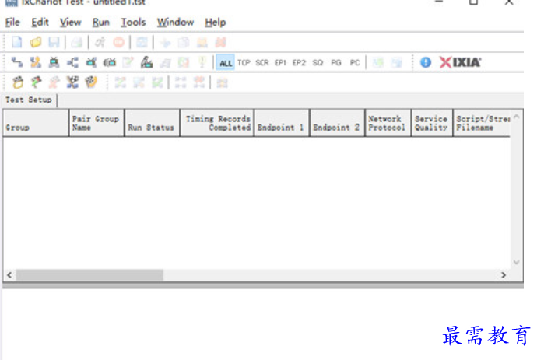Screen dimensions: 537x360
Task: Open the Edit menu
Action: click(40, 23)
